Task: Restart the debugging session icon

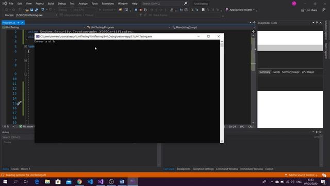Action: tap(145, 10)
